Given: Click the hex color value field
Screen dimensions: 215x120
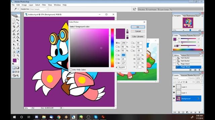Looking at the screenshot, I should (x=122, y=67).
